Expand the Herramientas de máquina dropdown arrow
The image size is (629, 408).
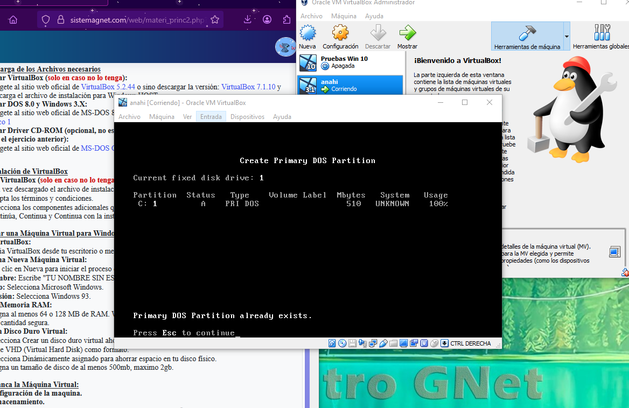(x=566, y=36)
